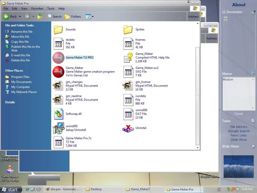
Task: Toggle the Folders pane button
Action: click(73, 17)
